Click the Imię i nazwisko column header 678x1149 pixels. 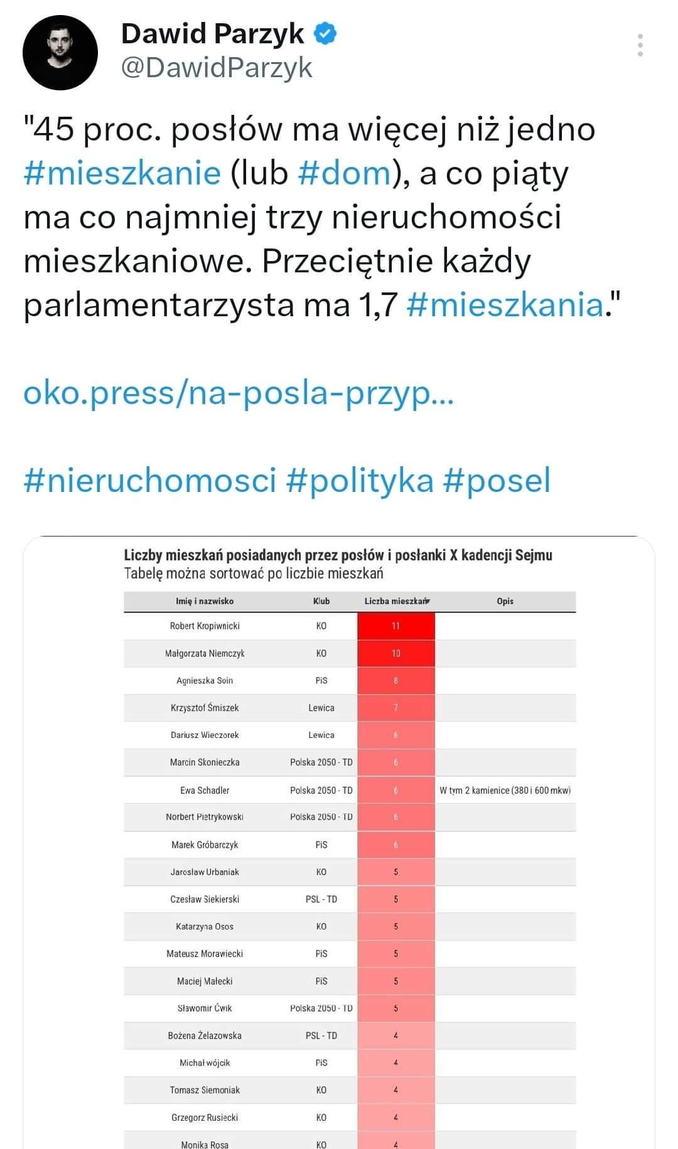(205, 601)
